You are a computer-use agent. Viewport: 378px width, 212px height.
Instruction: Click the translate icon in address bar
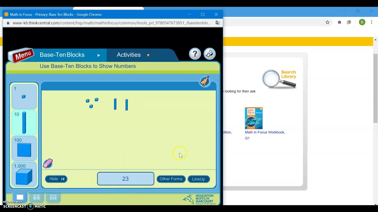(218, 23)
